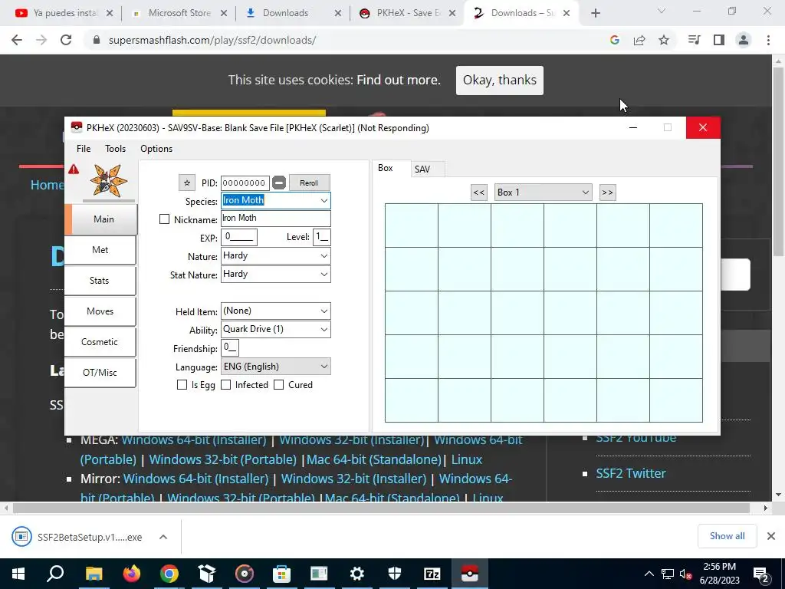The height and width of the screenshot is (589, 785).
Task: Go to the next box with >> button
Action: [x=607, y=192]
